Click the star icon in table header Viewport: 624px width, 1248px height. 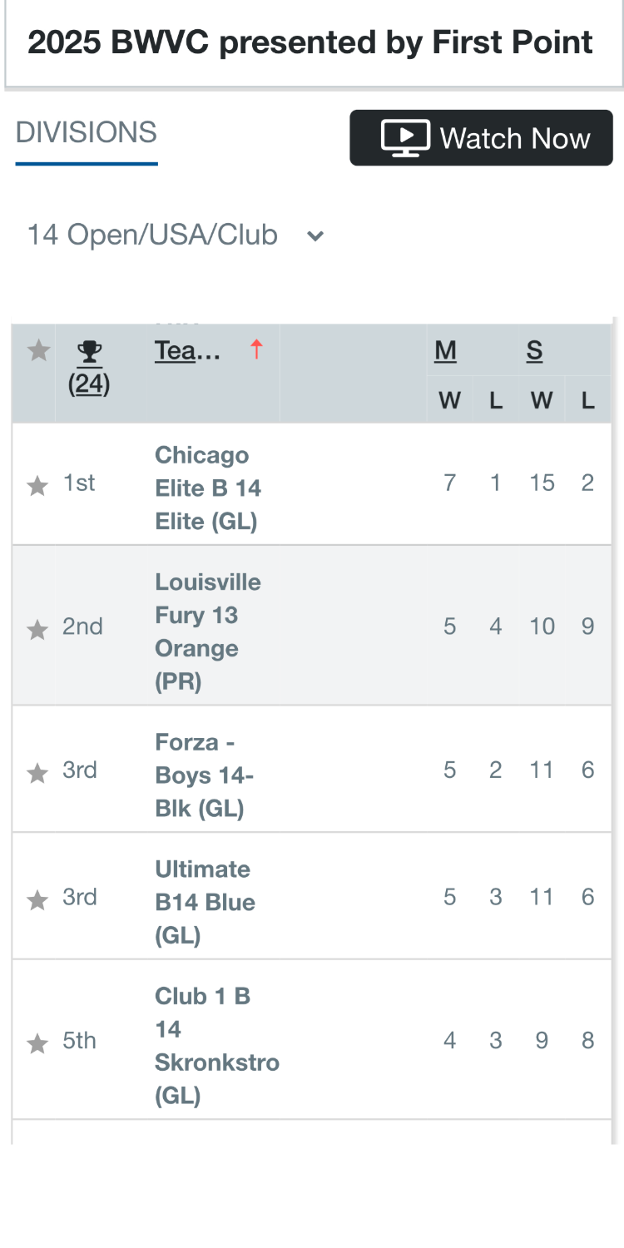[38, 350]
